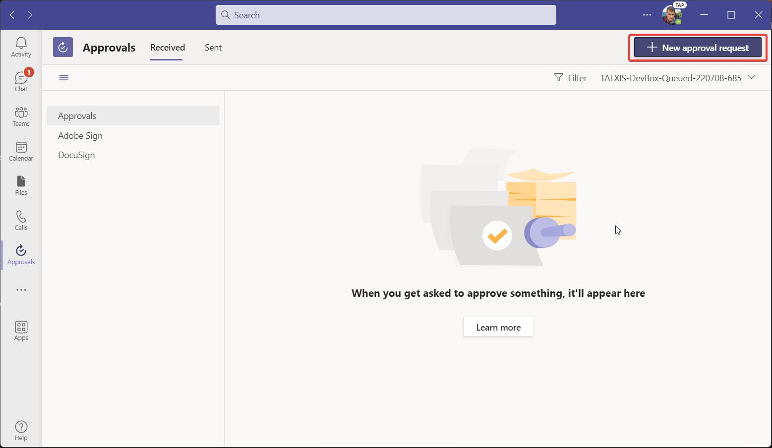Open Settings and more ellipsis in title bar
The image size is (772, 448).
point(647,15)
